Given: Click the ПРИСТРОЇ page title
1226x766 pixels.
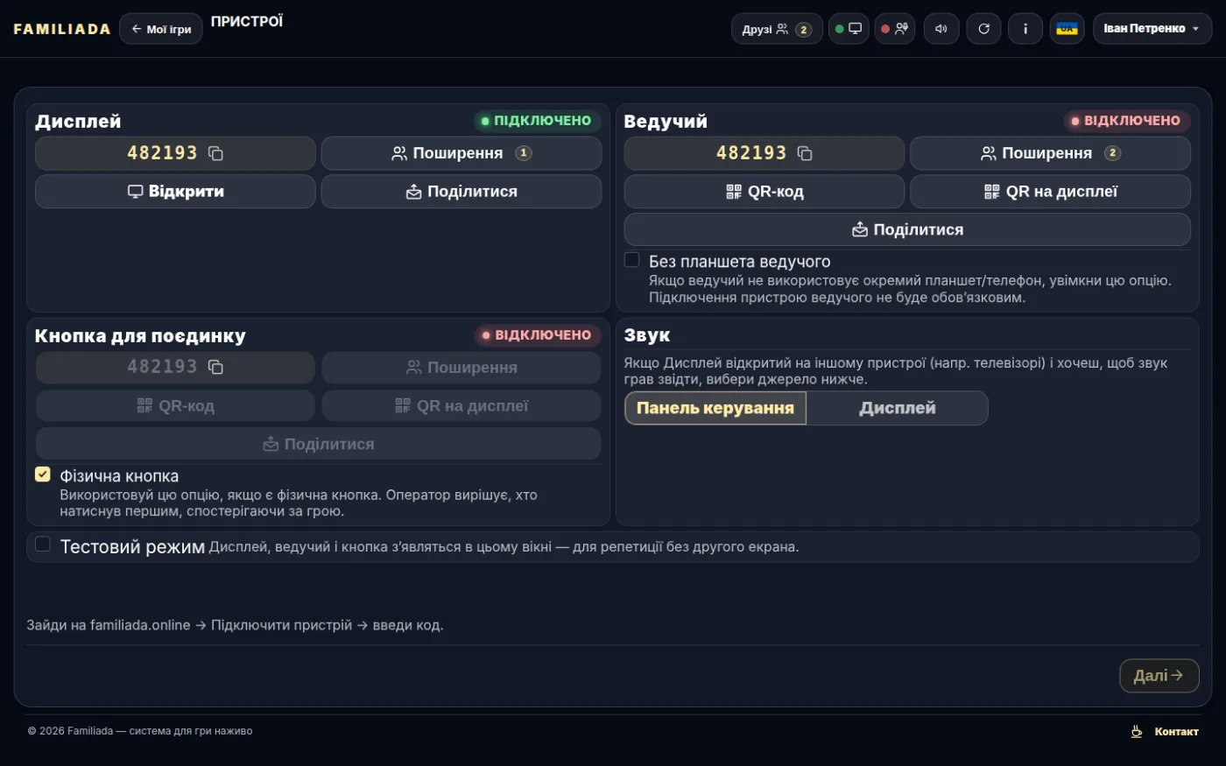Looking at the screenshot, I should click(247, 21).
